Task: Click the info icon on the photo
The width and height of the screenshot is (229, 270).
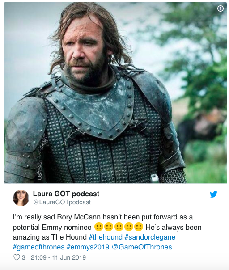Action: point(221,8)
